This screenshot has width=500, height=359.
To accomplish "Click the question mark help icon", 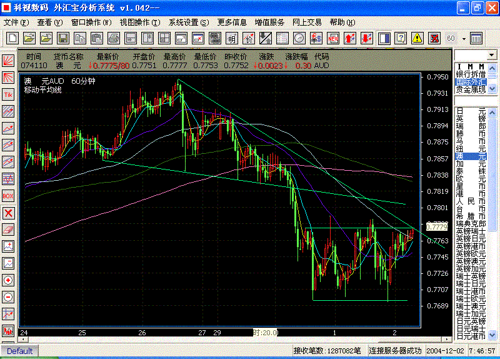I will 401,38.
